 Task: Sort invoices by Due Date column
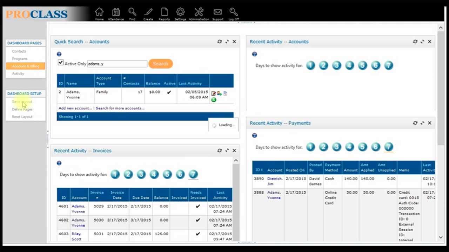pyautogui.click(x=140, y=198)
